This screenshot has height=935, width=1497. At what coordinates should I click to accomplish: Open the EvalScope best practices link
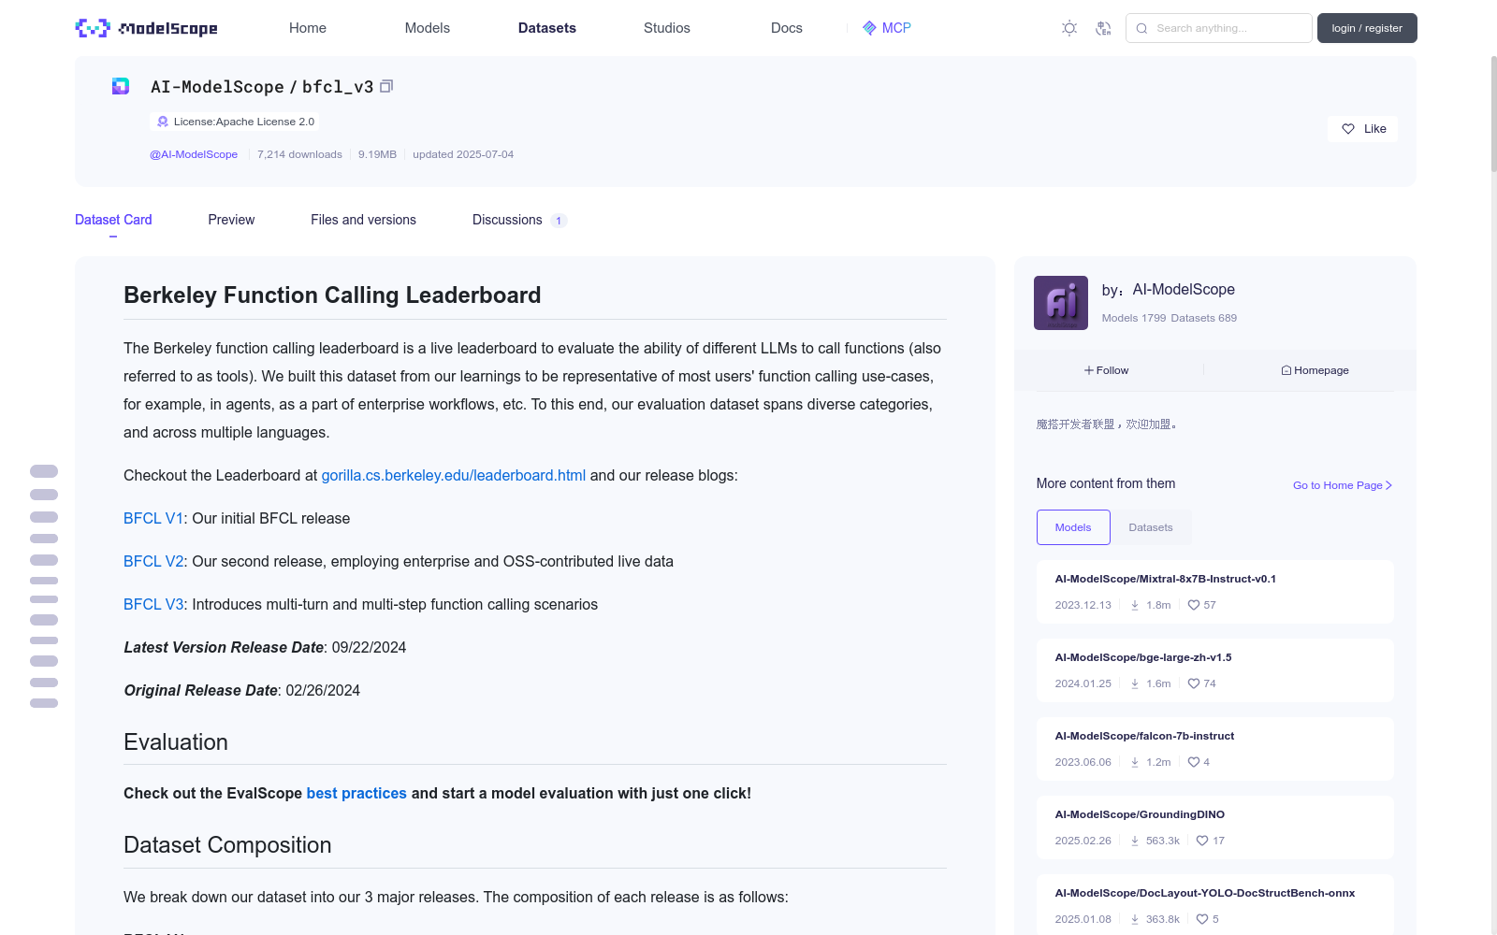[356, 793]
